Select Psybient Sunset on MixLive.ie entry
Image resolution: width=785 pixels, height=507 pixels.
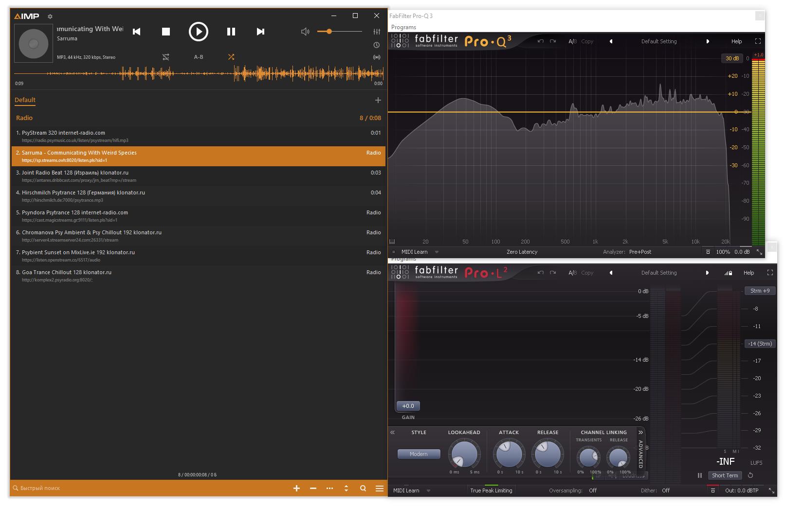point(199,256)
